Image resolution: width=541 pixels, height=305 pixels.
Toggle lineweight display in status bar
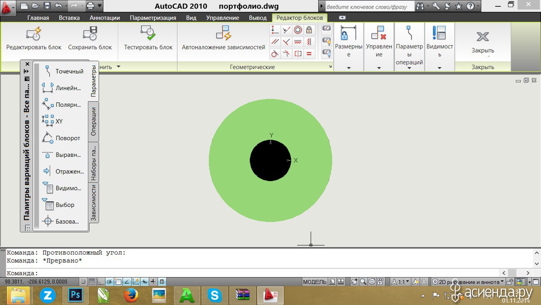[x=154, y=282]
